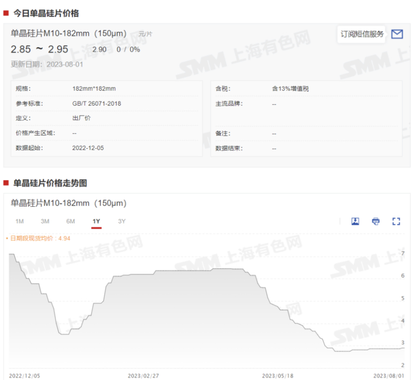Switch chart range to 1M
Viewport: 411px width, 380px height.
pos(19,221)
